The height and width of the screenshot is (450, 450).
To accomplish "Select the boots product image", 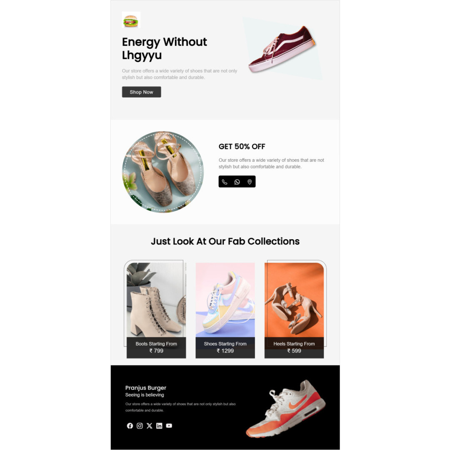I will (156, 300).
